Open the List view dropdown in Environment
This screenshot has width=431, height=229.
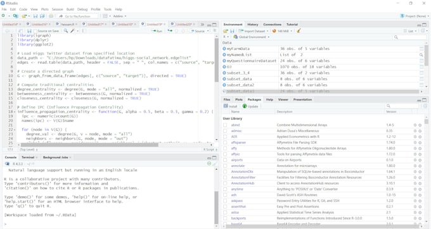tap(410, 31)
